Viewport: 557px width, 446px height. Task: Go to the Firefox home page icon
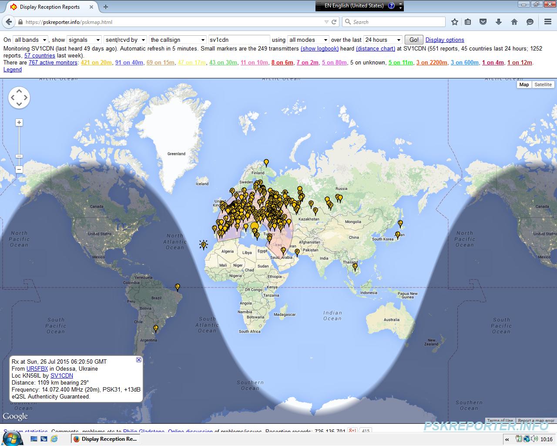514,22
